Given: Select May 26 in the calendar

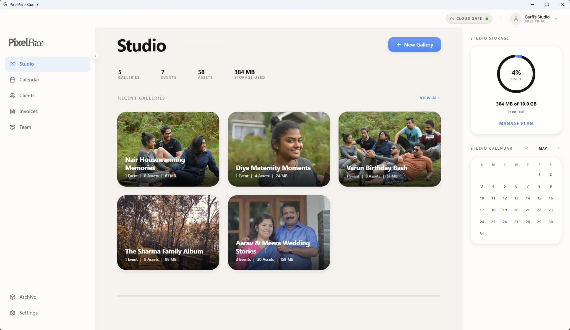Looking at the screenshot, I should pos(505,222).
